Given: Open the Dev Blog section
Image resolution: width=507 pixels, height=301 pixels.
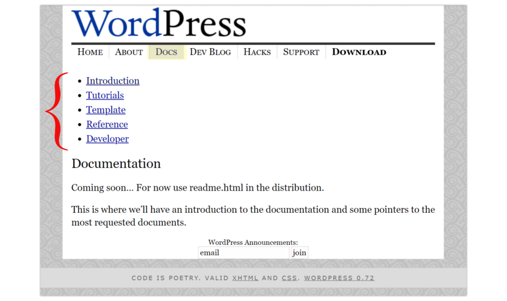Looking at the screenshot, I should (x=210, y=52).
